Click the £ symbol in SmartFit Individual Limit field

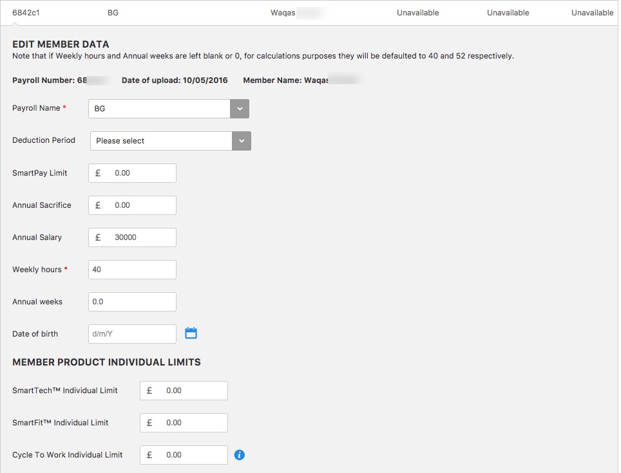[149, 422]
